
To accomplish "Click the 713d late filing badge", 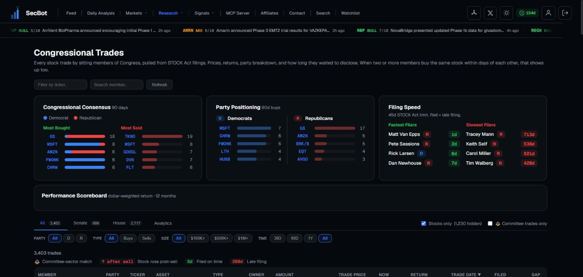I will pyautogui.click(x=529, y=134).
